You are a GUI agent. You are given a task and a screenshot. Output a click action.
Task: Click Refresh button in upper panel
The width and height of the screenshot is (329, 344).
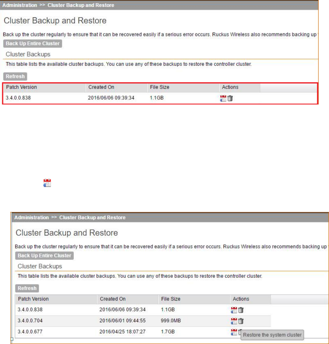pyautogui.click(x=15, y=77)
